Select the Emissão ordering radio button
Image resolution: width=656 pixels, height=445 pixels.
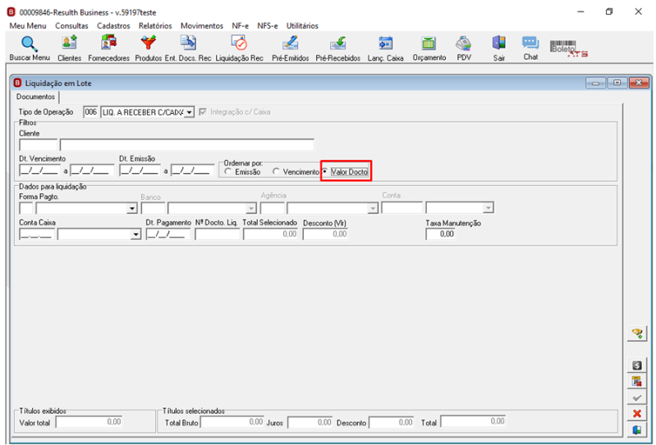(228, 171)
